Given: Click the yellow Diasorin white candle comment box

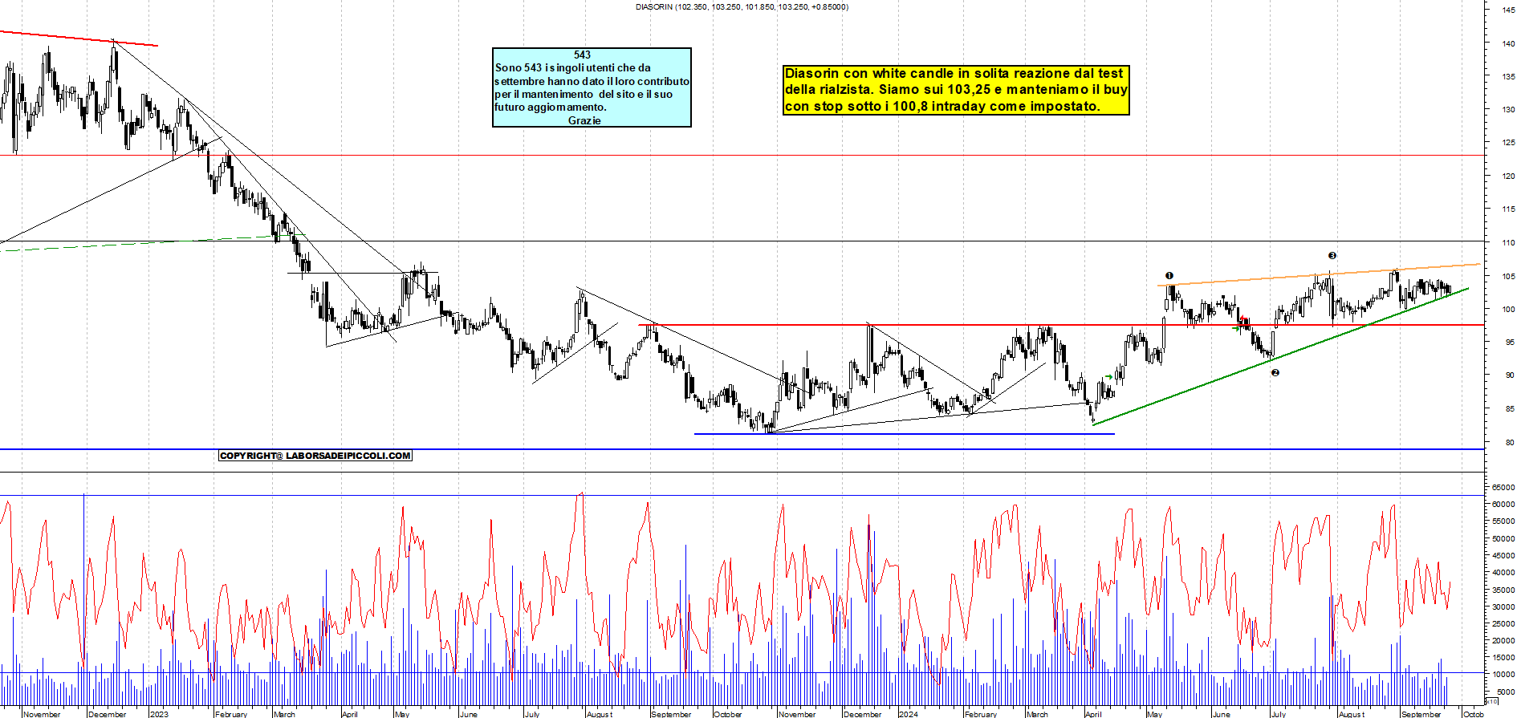Looking at the screenshot, I should [x=956, y=90].
